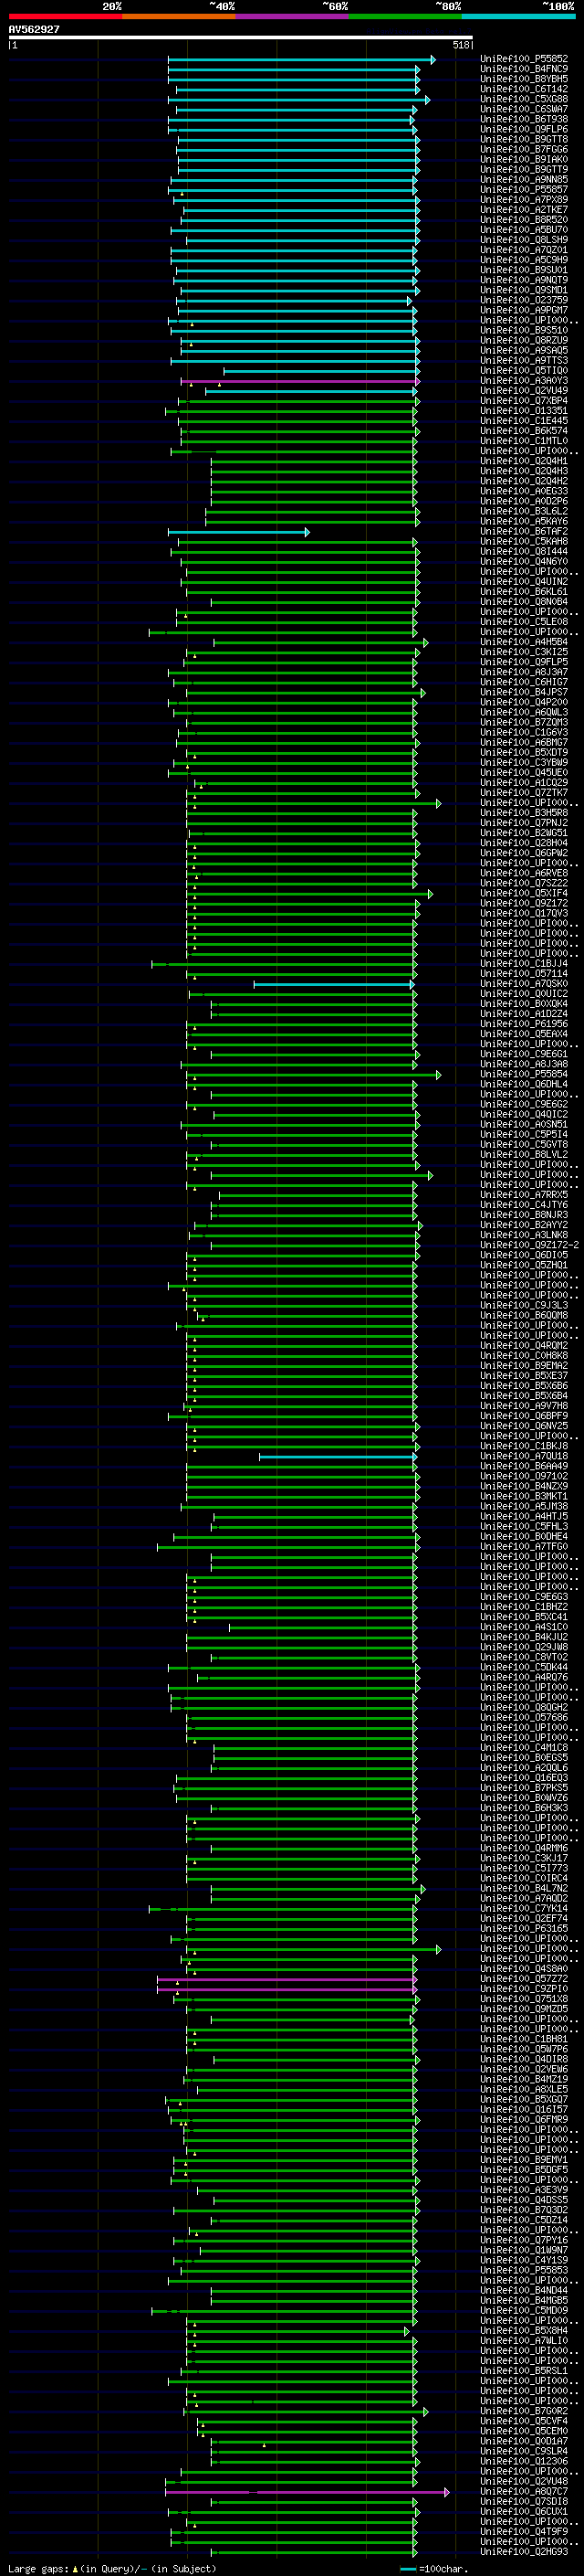Select the UniRef100_A4H5B4 label
Viewport: 584px width, 2576px height.
(524, 642)
